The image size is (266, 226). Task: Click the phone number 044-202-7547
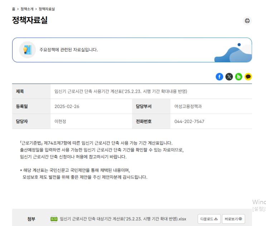click(189, 121)
